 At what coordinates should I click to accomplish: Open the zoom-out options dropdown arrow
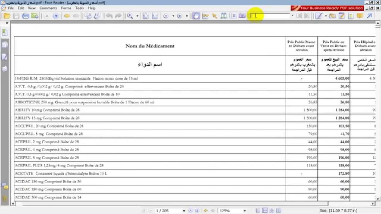173,16
